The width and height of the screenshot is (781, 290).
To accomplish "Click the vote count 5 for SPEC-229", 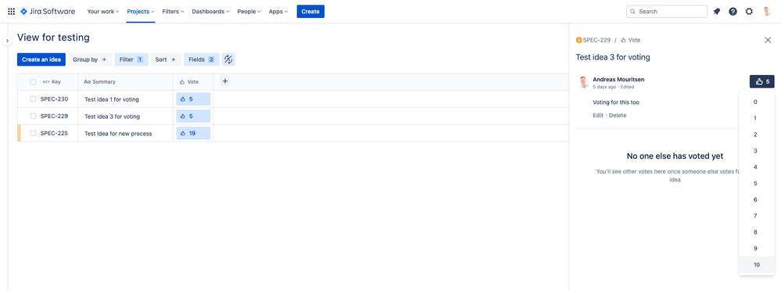I will coord(193,116).
